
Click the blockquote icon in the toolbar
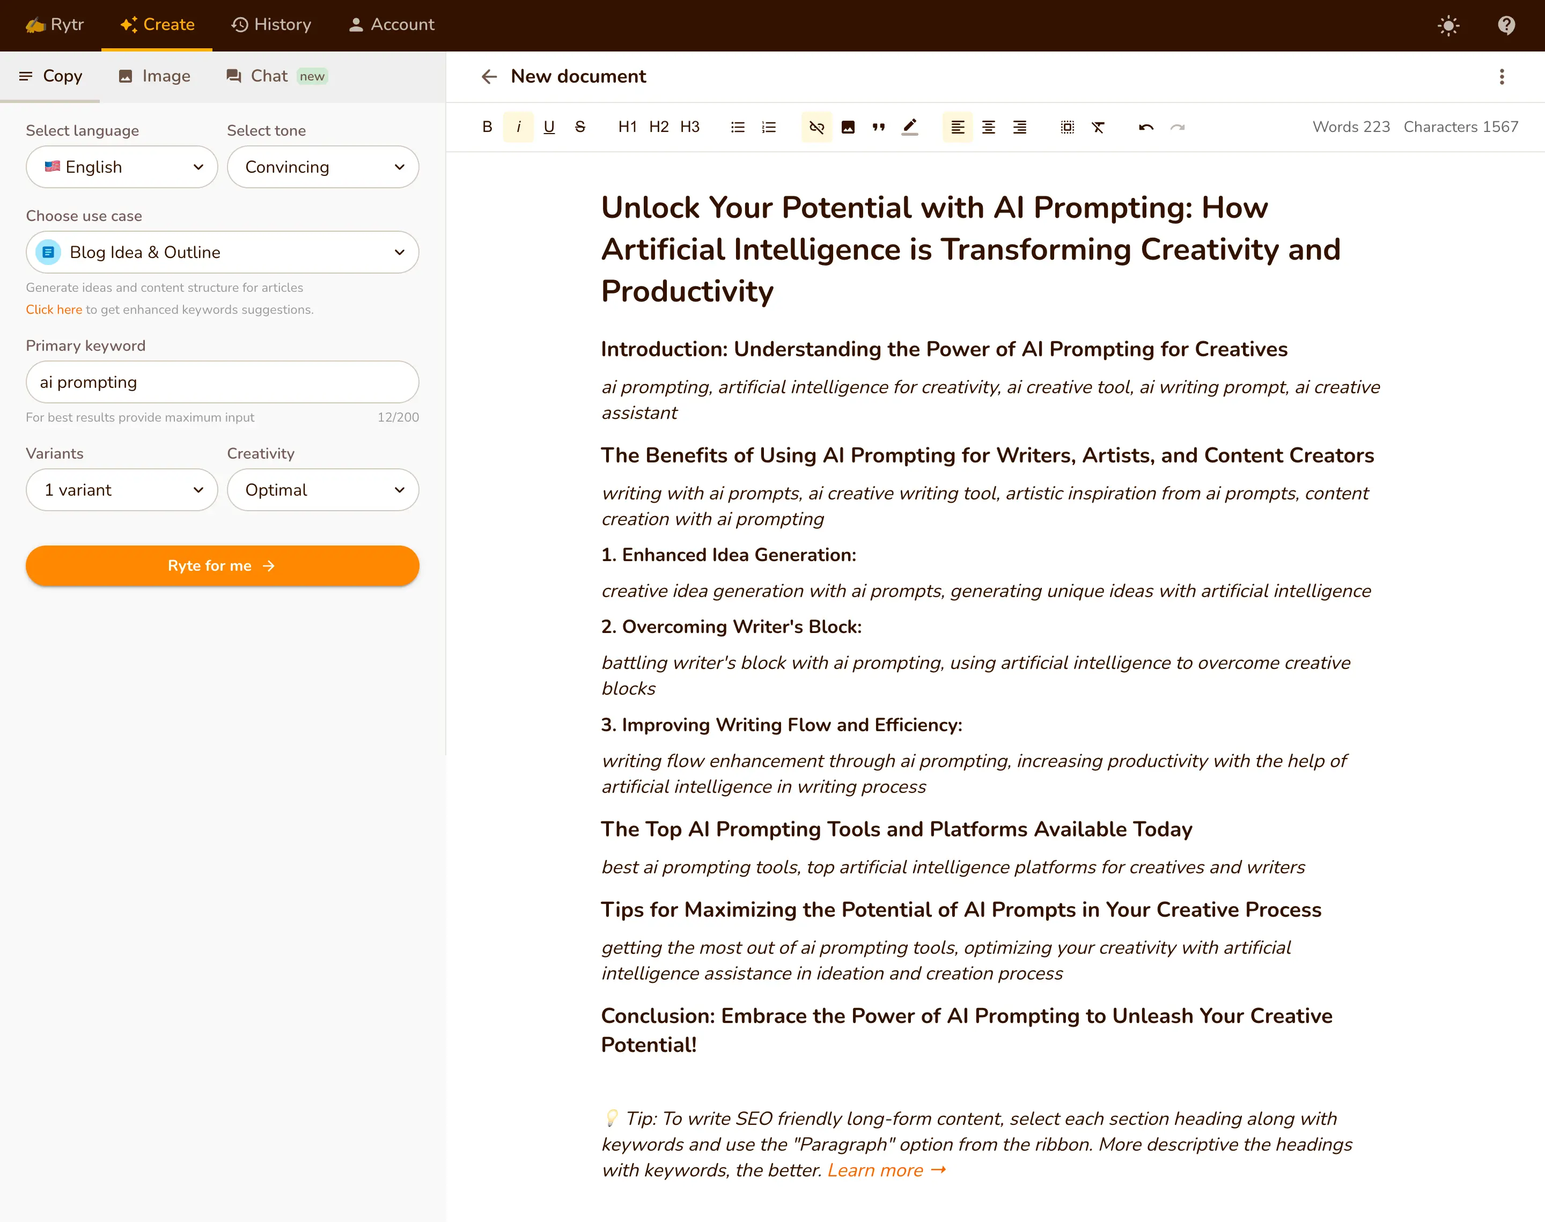[878, 127]
